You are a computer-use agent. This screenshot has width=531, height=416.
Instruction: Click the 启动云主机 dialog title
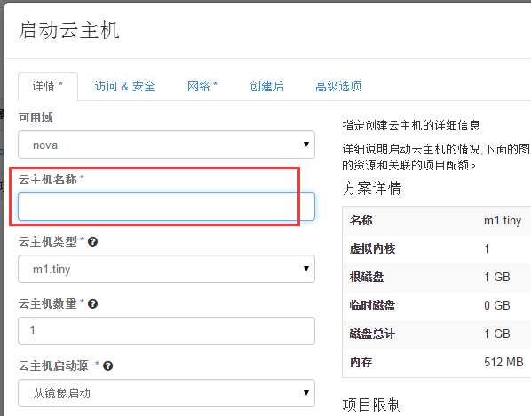tap(68, 30)
